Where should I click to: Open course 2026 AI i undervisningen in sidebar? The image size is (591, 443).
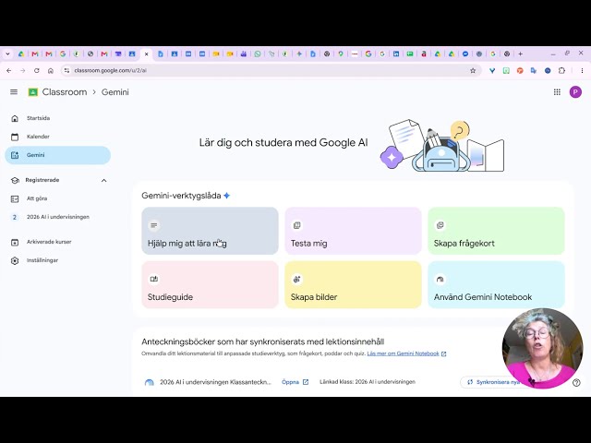[x=57, y=217]
